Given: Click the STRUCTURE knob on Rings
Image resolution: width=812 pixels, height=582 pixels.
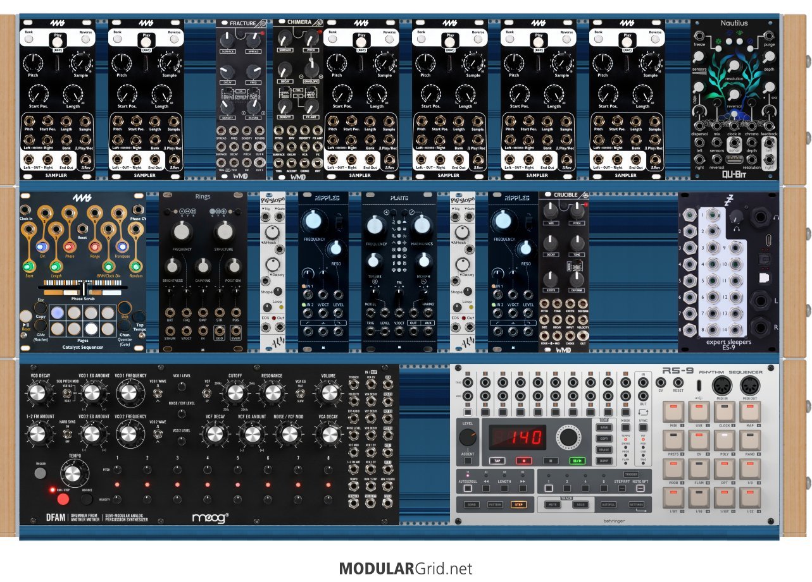Looking at the screenshot, I should click(223, 233).
